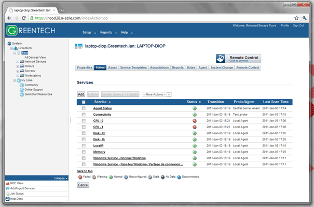
Task: Collapse the left navigation panel
Action: pyautogui.click(x=61, y=178)
